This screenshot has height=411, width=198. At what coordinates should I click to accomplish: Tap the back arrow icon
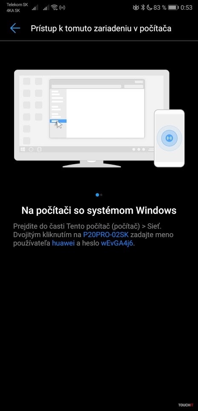15,28
